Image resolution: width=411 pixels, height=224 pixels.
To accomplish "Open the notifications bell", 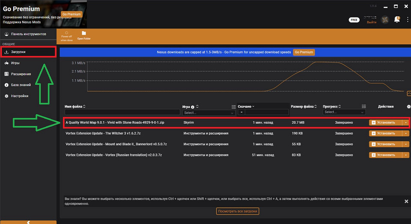I will 397,20.
